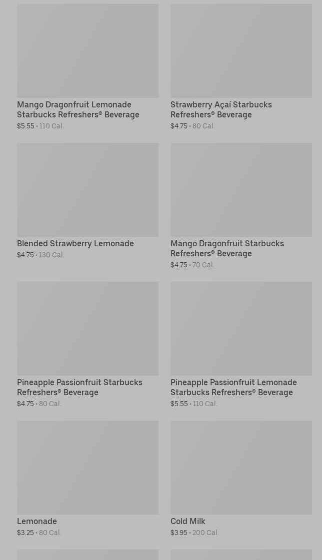Click the 70 Cal. text under Mango Dragonfruit Refreshers

203,265
